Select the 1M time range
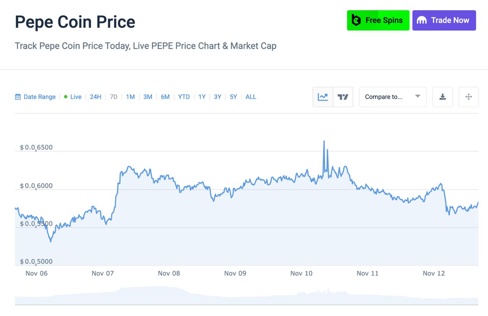 click(130, 97)
